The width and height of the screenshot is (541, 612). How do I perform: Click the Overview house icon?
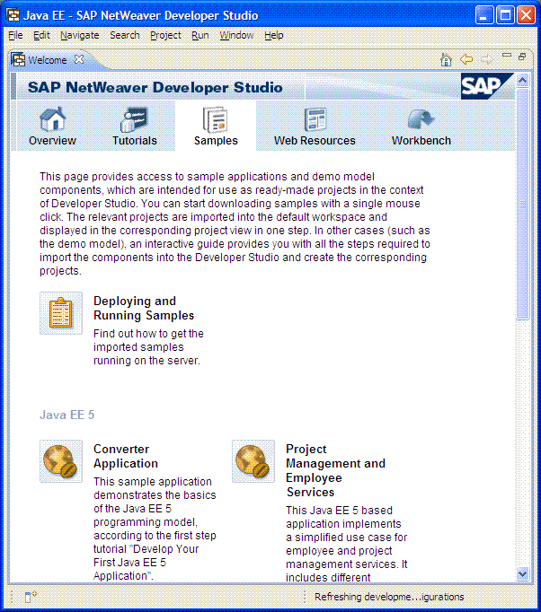(52, 119)
